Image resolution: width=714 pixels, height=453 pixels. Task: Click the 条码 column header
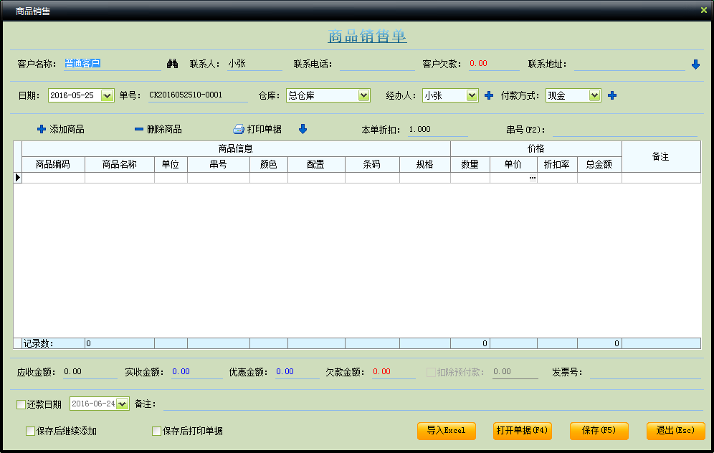(x=373, y=164)
